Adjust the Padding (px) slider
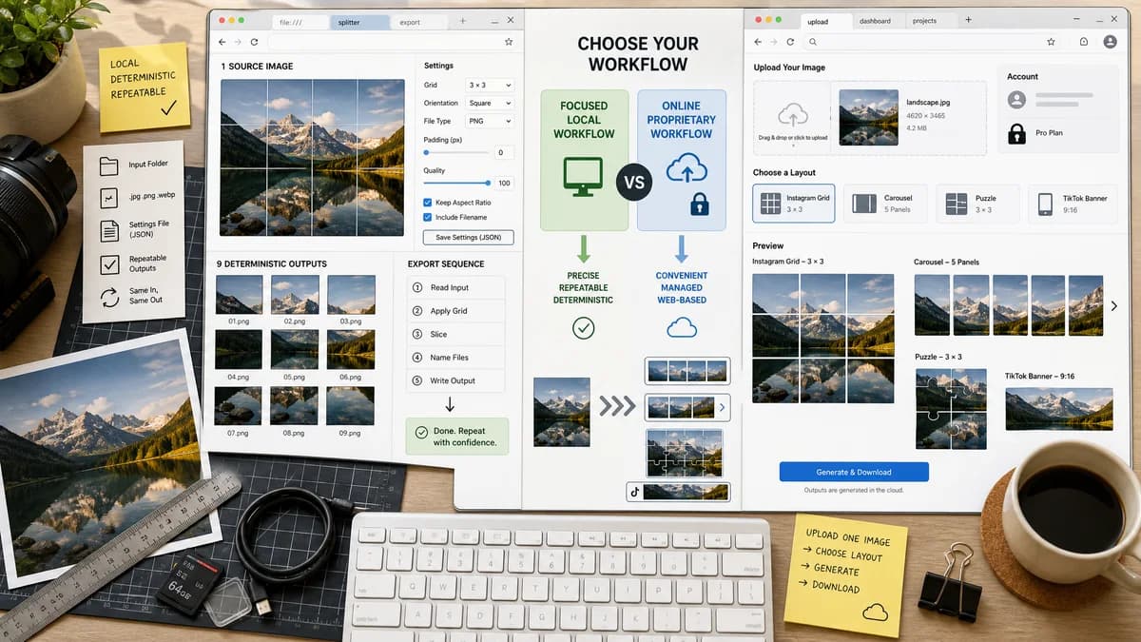The image size is (1141, 642). (x=454, y=152)
